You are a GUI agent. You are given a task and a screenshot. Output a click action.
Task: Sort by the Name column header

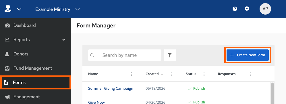pos(93,74)
